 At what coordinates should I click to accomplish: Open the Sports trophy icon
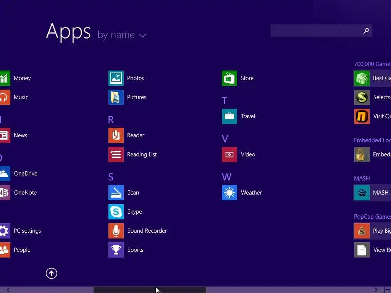[116, 250]
